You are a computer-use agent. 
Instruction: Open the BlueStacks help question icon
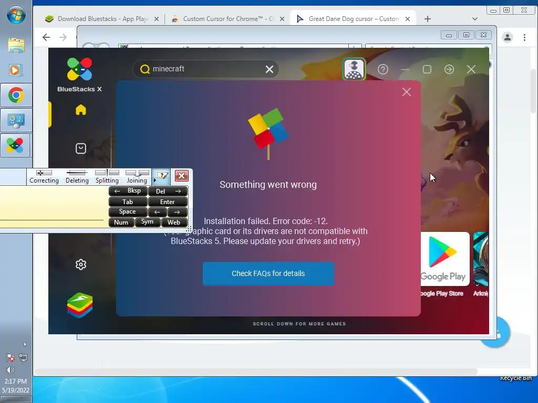(383, 70)
